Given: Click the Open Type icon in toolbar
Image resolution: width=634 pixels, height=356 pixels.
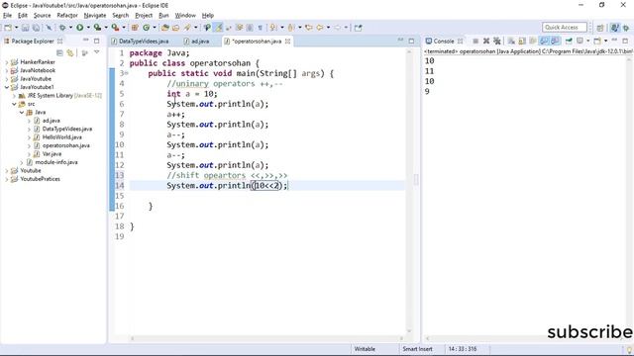Looking at the screenshot, I should 165,28.
